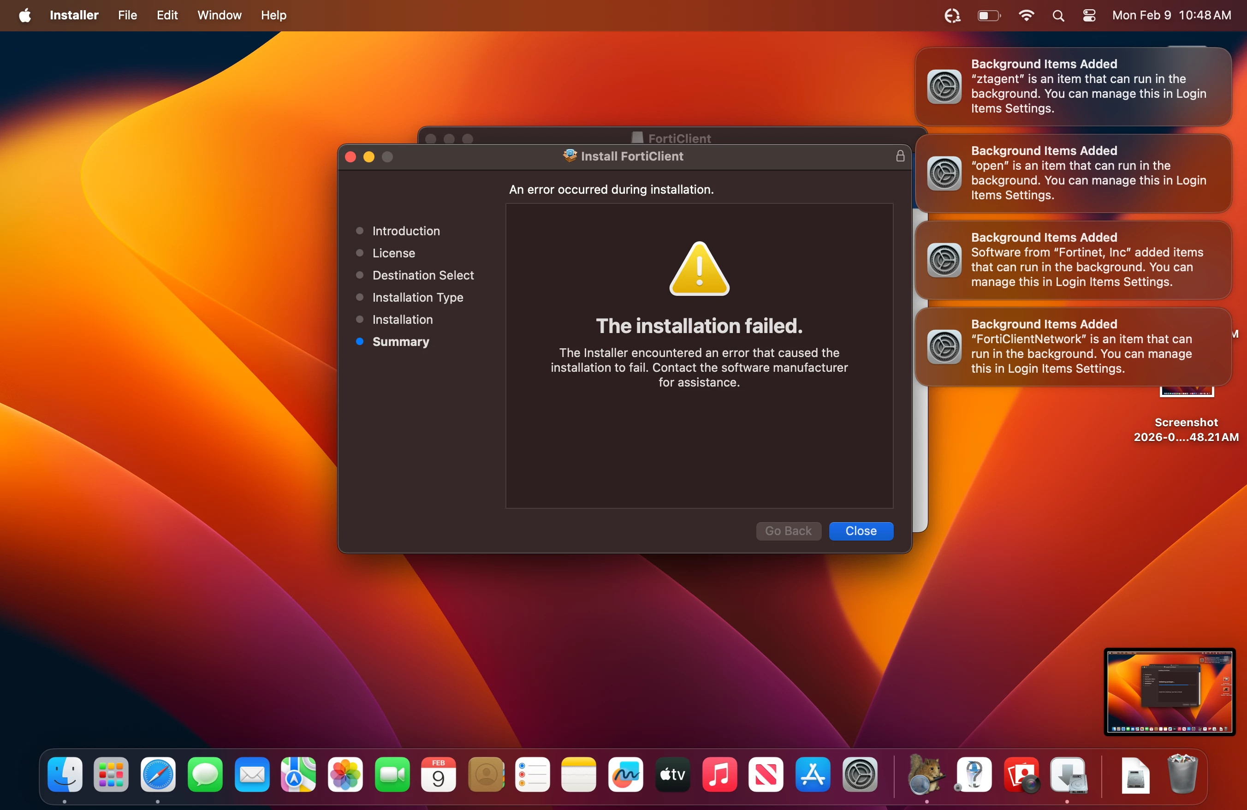
Task: Click the battery status icon
Action: (x=989, y=15)
